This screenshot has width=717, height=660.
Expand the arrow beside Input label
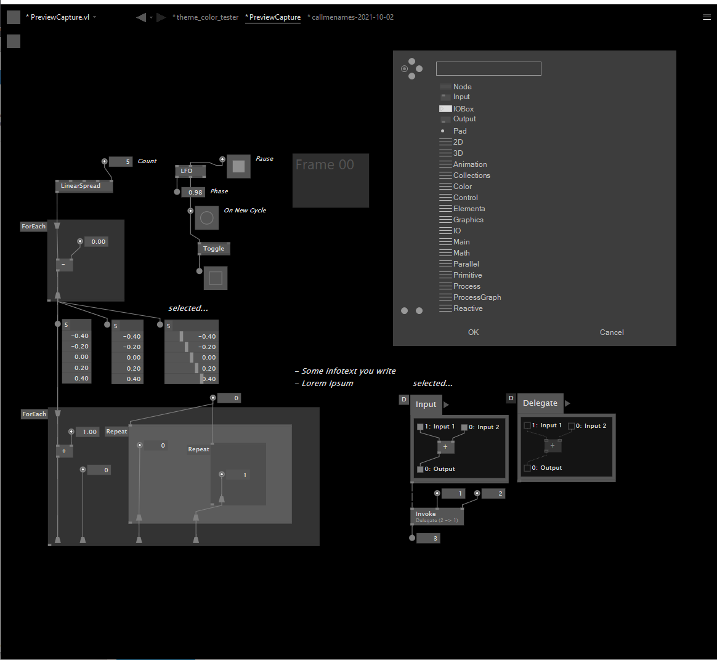pyautogui.click(x=447, y=404)
